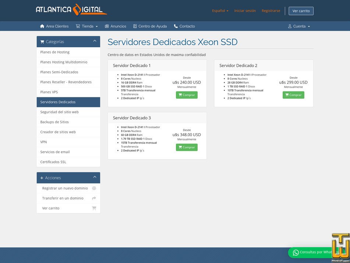Click globe icon next to Registrar un nuevo dominio
Viewport: 350px width, 263px height.
point(94,188)
